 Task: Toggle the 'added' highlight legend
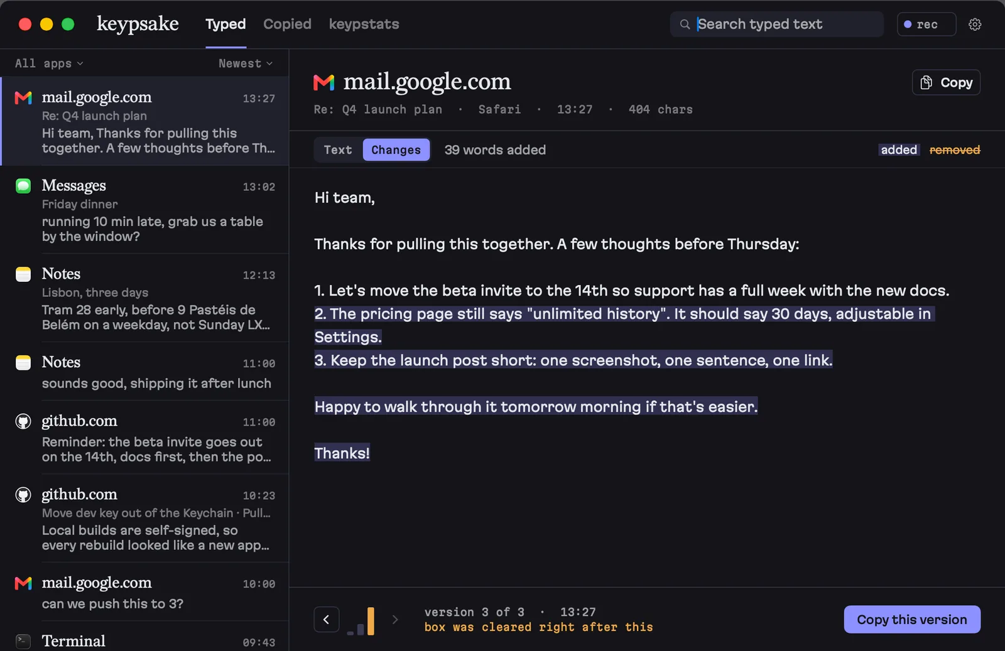(x=899, y=150)
